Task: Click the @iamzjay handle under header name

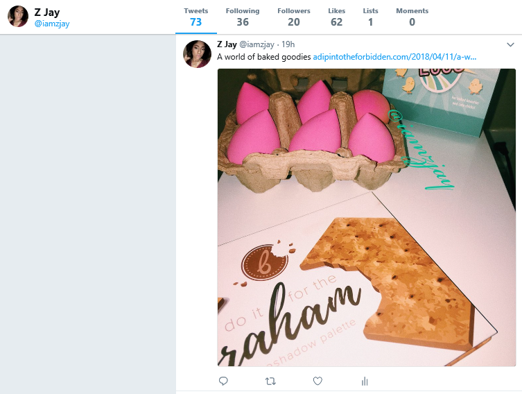Action: [52, 24]
